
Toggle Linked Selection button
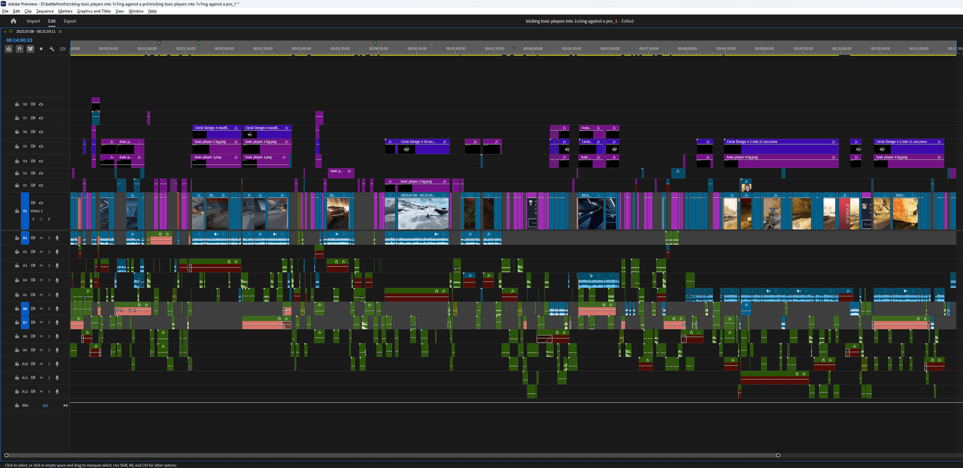coord(30,49)
